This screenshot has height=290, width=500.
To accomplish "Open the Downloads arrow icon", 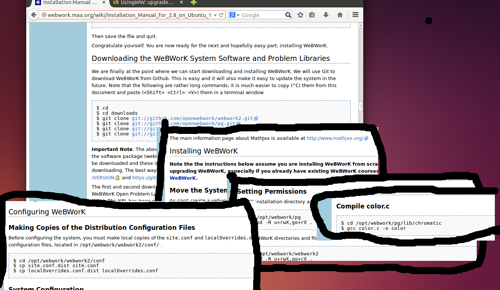I will 326,15.
